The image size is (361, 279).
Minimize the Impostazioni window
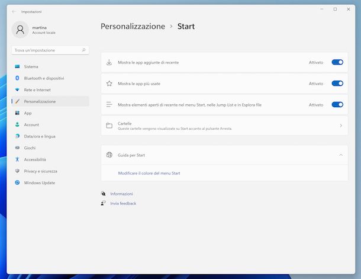pos(321,9)
